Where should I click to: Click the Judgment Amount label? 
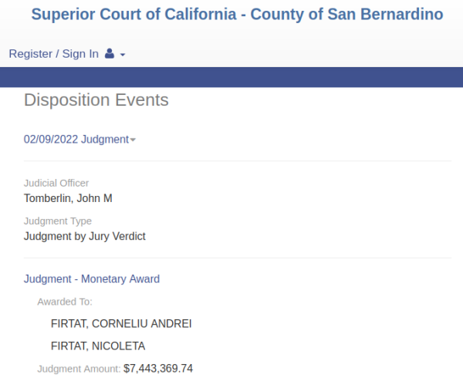[x=79, y=369]
